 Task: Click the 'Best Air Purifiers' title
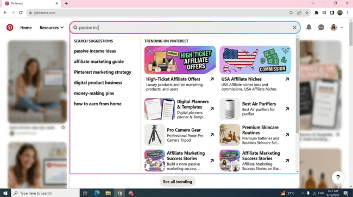tap(259, 104)
